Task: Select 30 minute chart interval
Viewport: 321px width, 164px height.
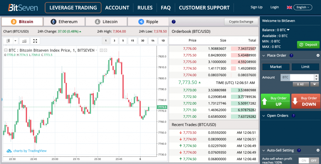Action: 143,41
